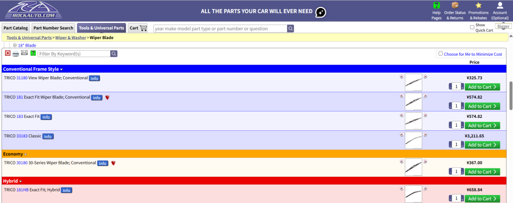Open the TRICO 31180 wiper blade thumbnail
This screenshot has height=203, width=513.
click(x=413, y=83)
